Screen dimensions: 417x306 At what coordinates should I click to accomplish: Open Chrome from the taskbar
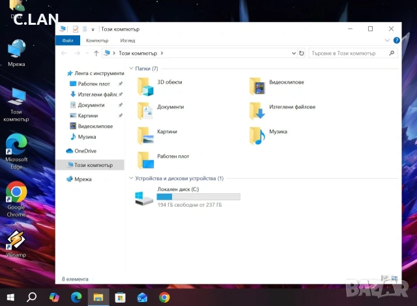(x=164, y=298)
